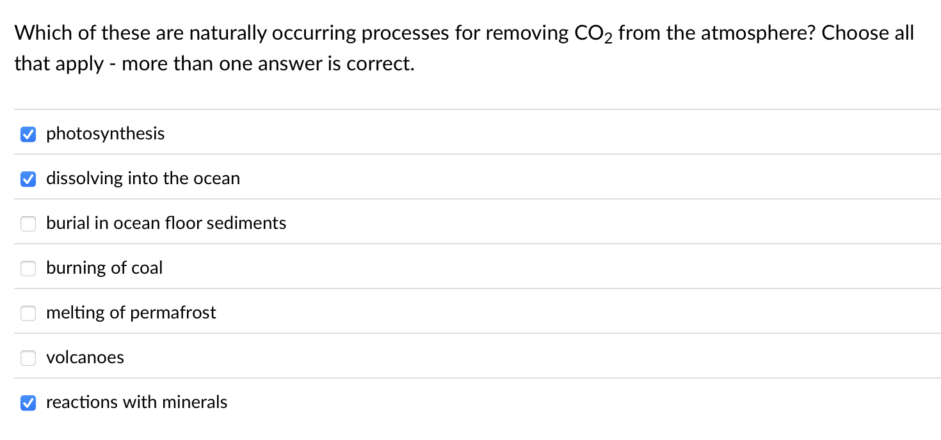Image resolution: width=941 pixels, height=440 pixels.
Task: Click the checkmark beside reactions with minerals
Action: [x=28, y=403]
